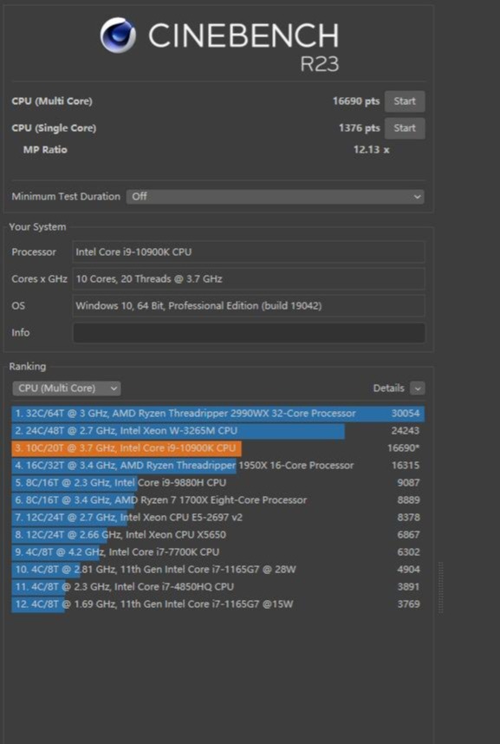Select the Cores x GHz field

click(249, 279)
